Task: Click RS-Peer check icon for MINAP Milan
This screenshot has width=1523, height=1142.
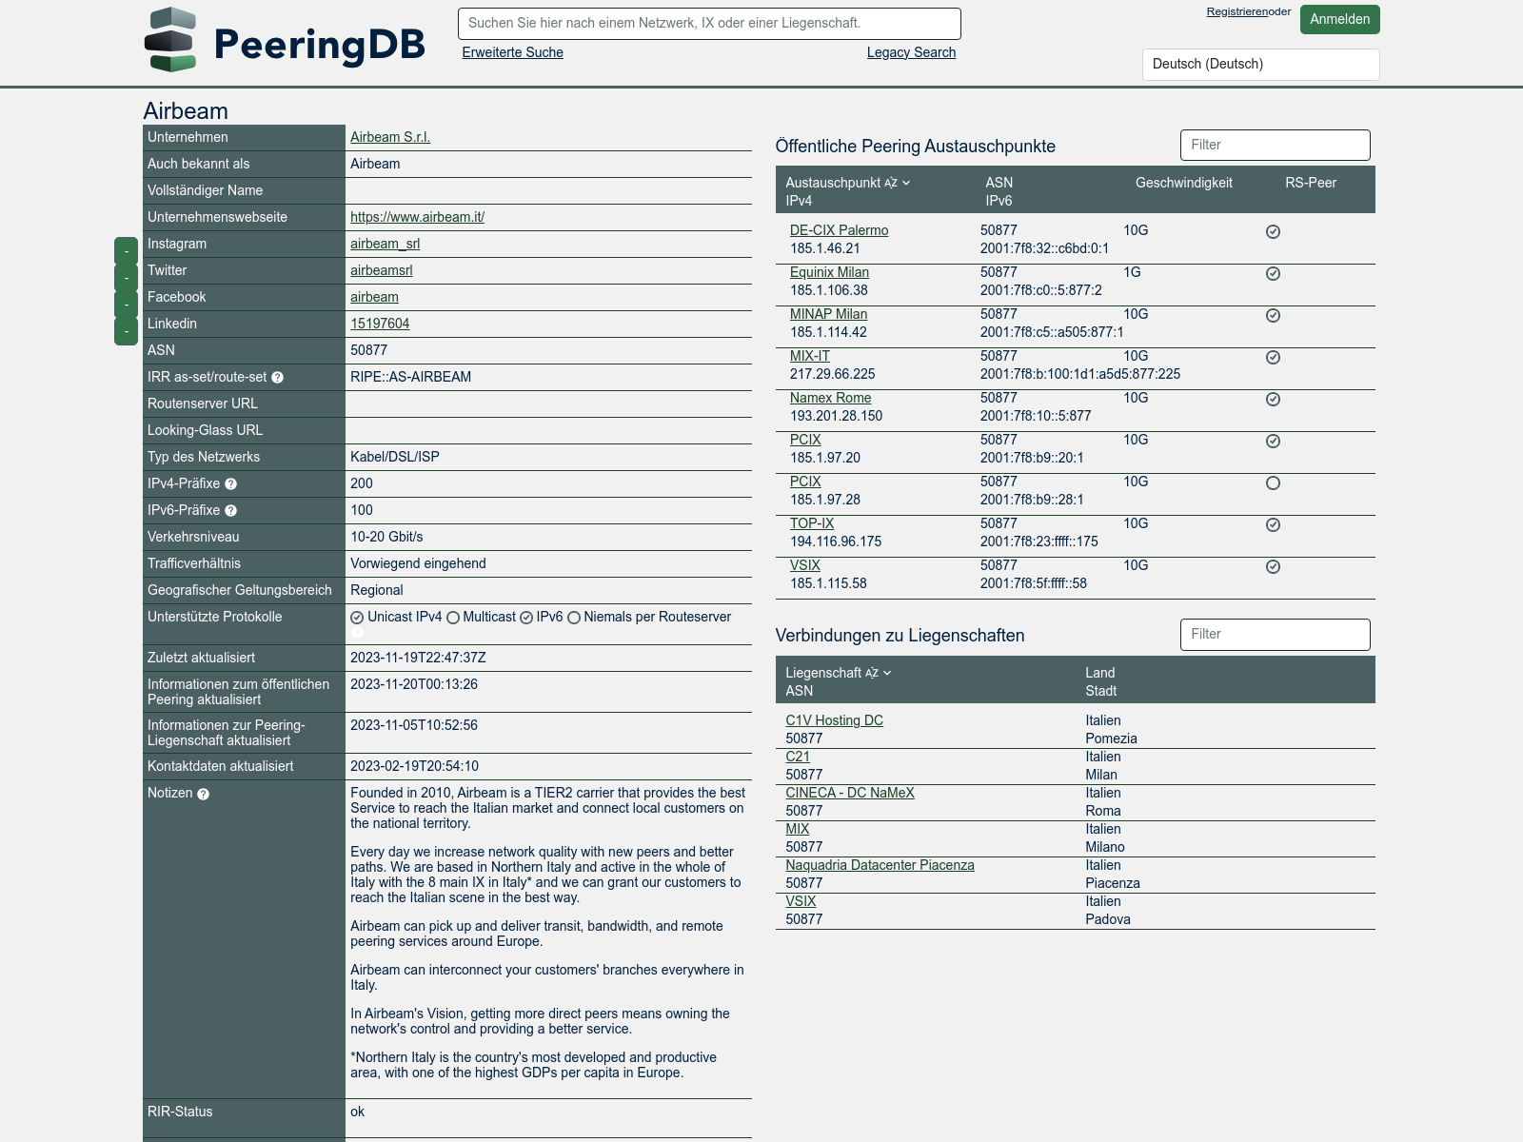Action: click(1273, 315)
